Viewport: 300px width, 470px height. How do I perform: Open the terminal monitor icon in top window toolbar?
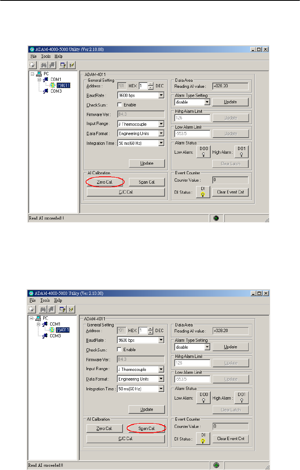(63, 65)
